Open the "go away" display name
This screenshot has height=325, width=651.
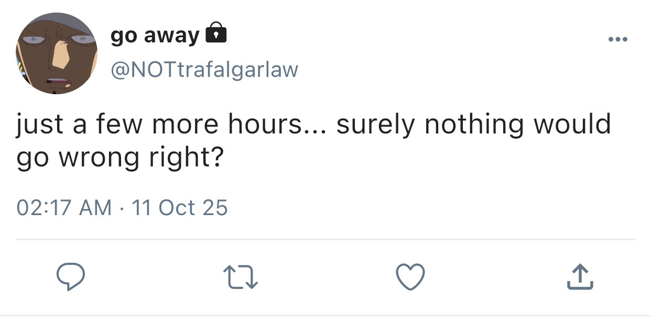[155, 36]
